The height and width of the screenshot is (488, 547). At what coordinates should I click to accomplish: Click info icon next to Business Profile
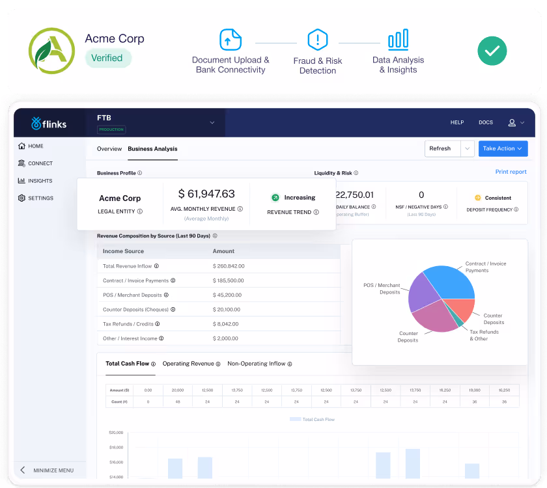[x=139, y=173]
